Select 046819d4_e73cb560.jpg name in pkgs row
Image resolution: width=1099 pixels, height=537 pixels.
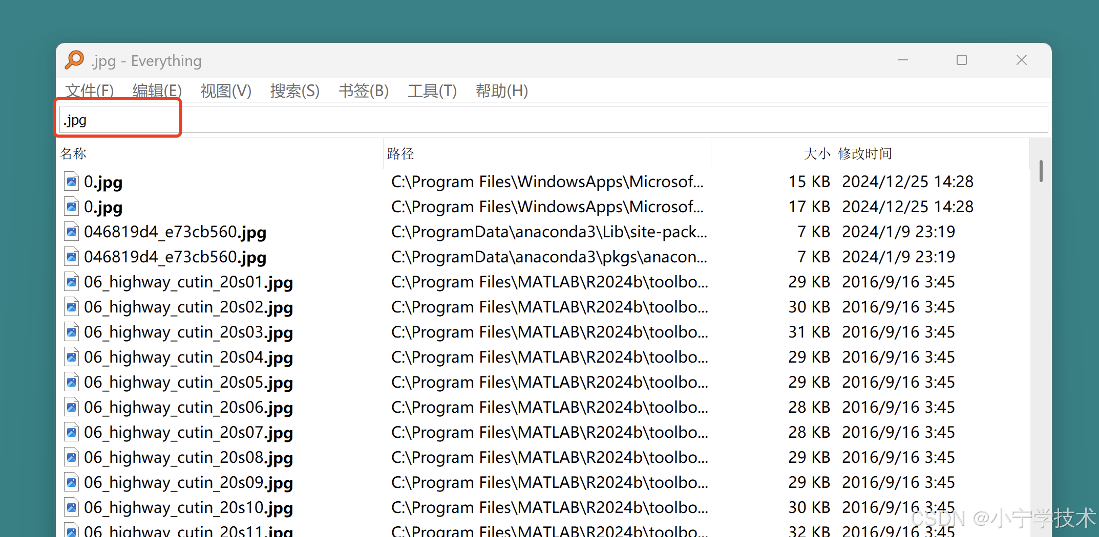(175, 257)
